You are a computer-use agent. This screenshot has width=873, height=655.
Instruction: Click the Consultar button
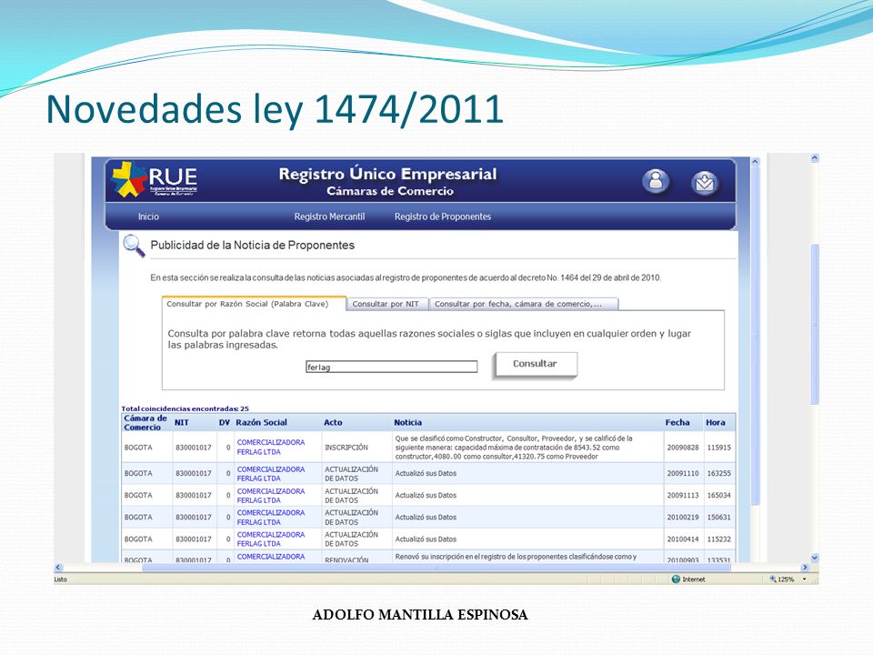click(535, 364)
